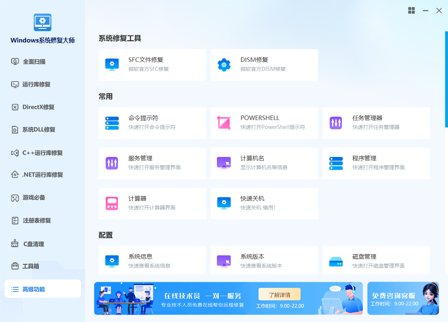Open the 服务管理 card
The height and width of the screenshot is (322, 448).
click(152, 163)
